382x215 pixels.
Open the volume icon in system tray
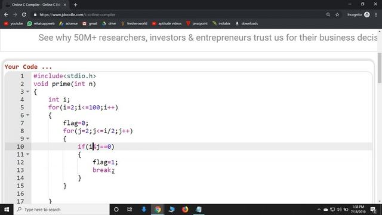click(339, 210)
